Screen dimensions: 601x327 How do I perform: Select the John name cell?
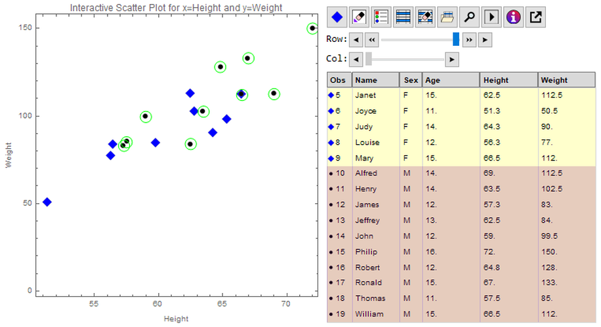click(x=376, y=237)
